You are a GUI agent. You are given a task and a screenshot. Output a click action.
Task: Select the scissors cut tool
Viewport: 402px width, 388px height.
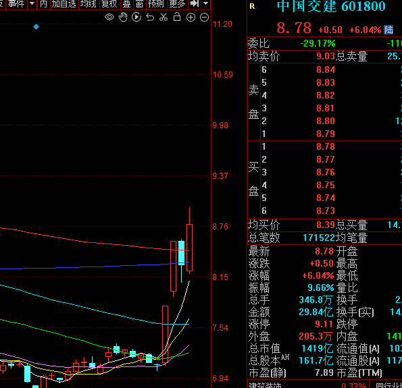[164, 17]
